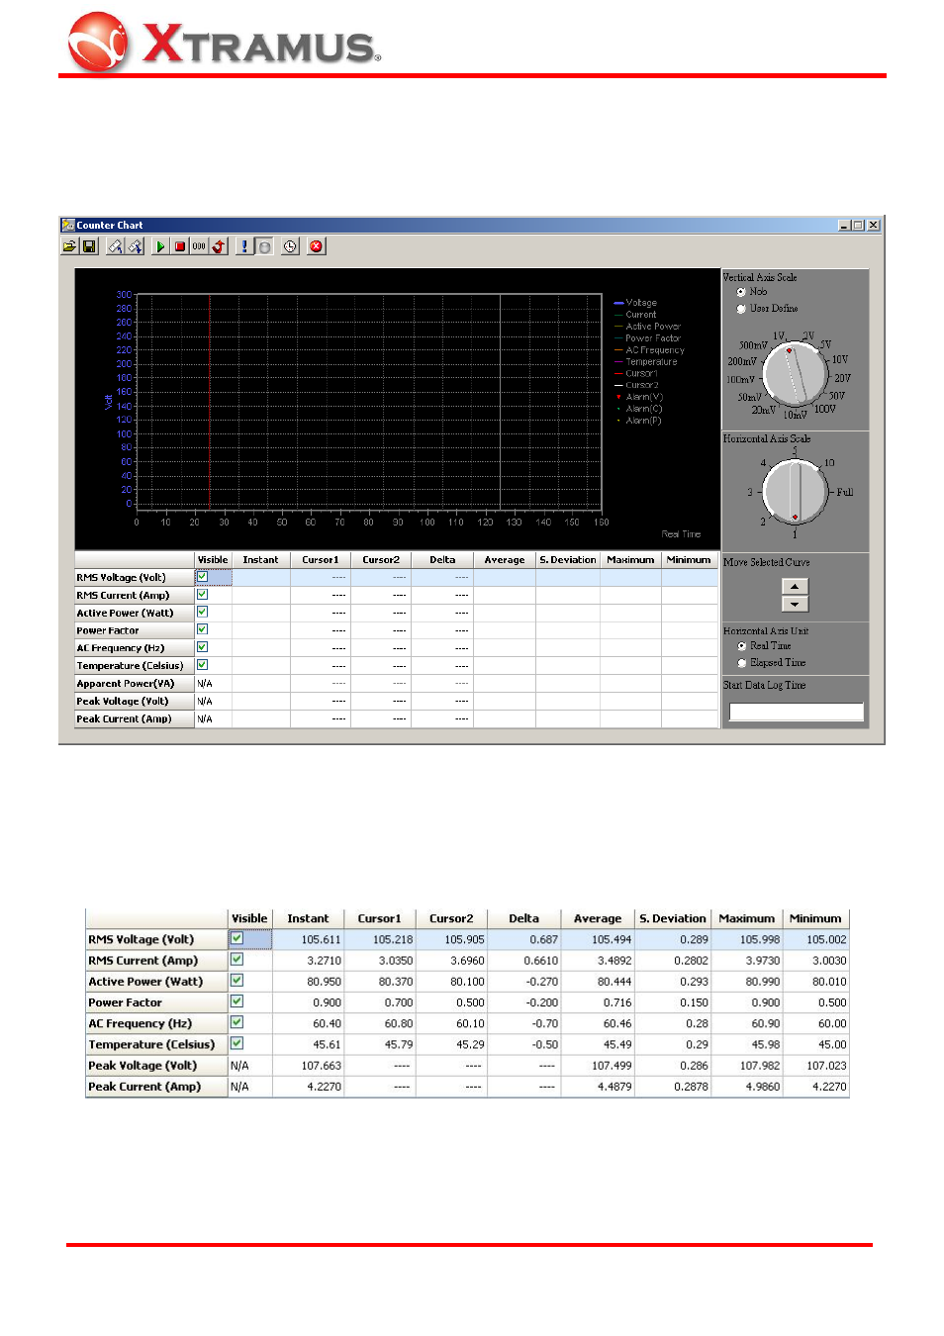Click the 107.663 peak voltage instant value
This screenshot has width=944, height=1336.
[x=321, y=1066]
